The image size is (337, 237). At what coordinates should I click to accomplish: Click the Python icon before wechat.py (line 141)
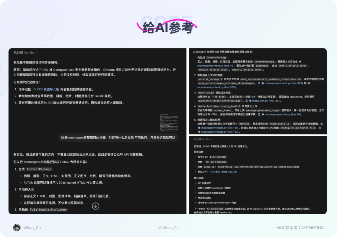tap(199, 128)
